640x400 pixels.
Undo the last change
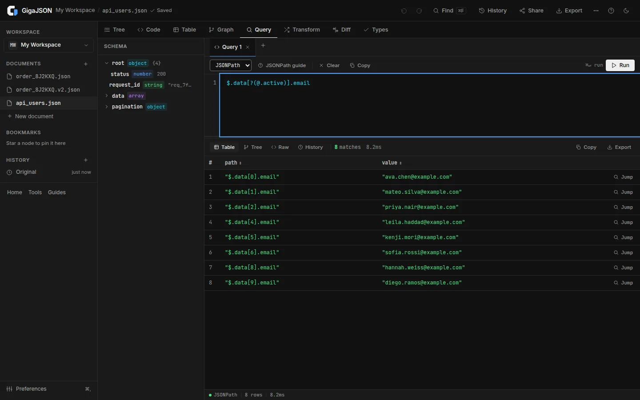(x=404, y=11)
